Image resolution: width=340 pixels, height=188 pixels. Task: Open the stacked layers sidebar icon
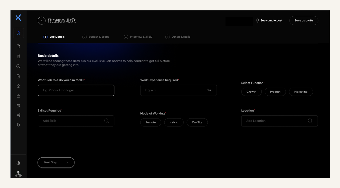pos(18,56)
